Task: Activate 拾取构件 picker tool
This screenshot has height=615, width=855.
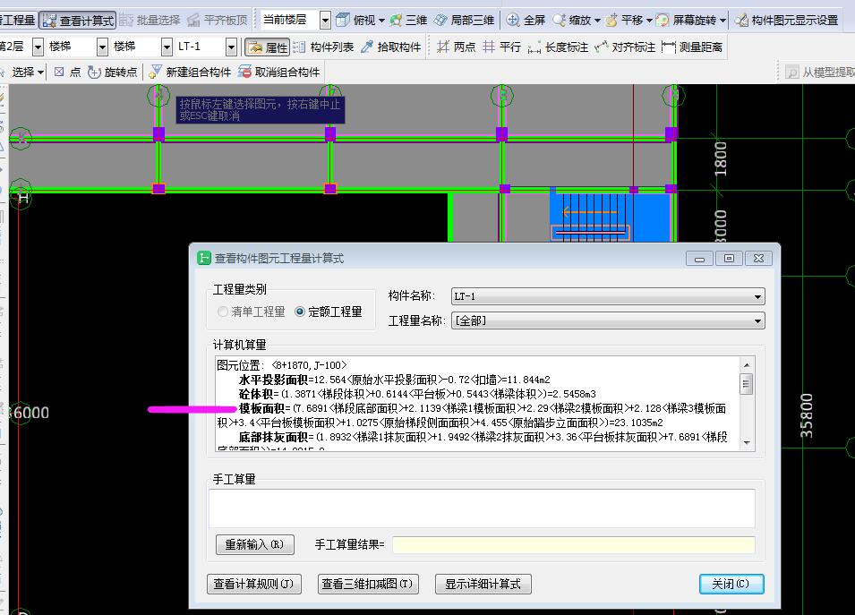Action: [x=391, y=47]
